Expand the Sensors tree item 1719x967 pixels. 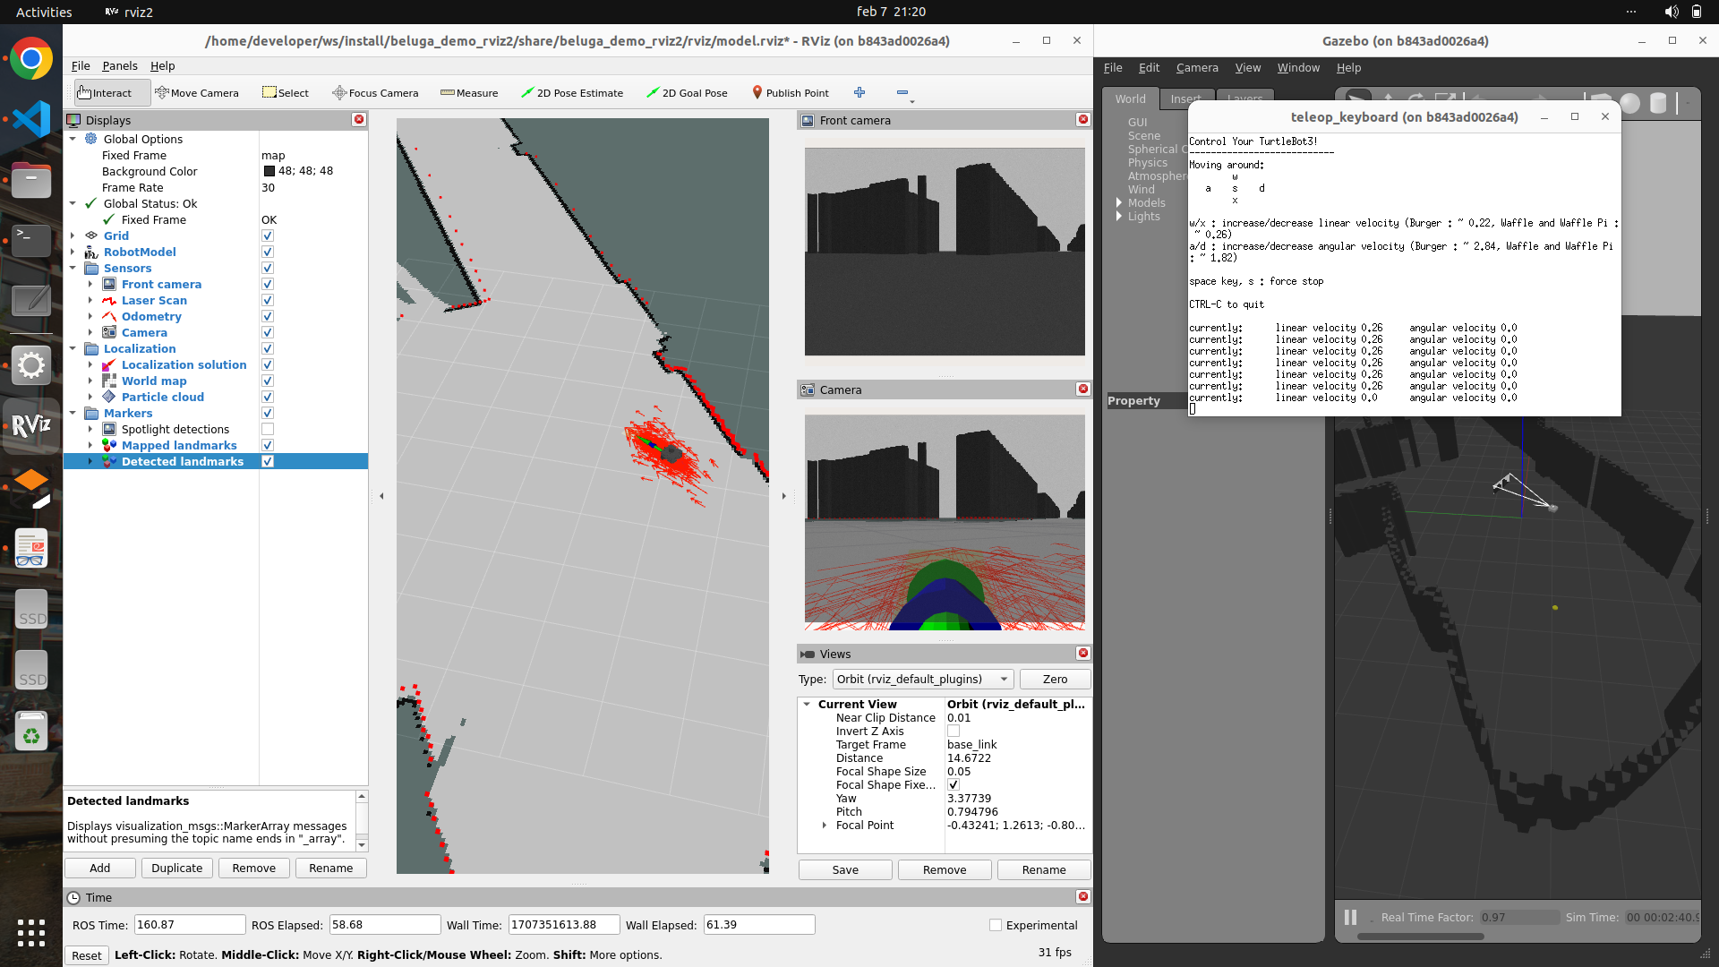74,268
